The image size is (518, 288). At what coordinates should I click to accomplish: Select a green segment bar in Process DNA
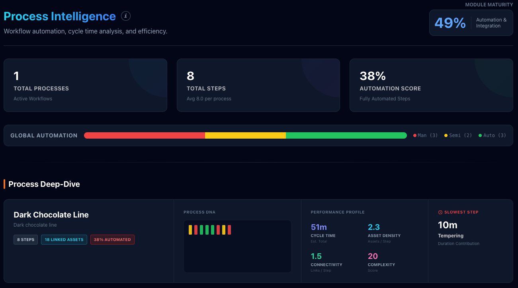coord(201,230)
